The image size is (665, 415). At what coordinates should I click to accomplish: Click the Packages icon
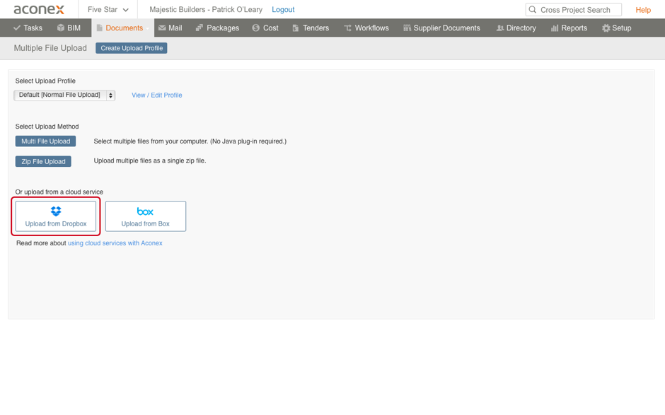199,28
